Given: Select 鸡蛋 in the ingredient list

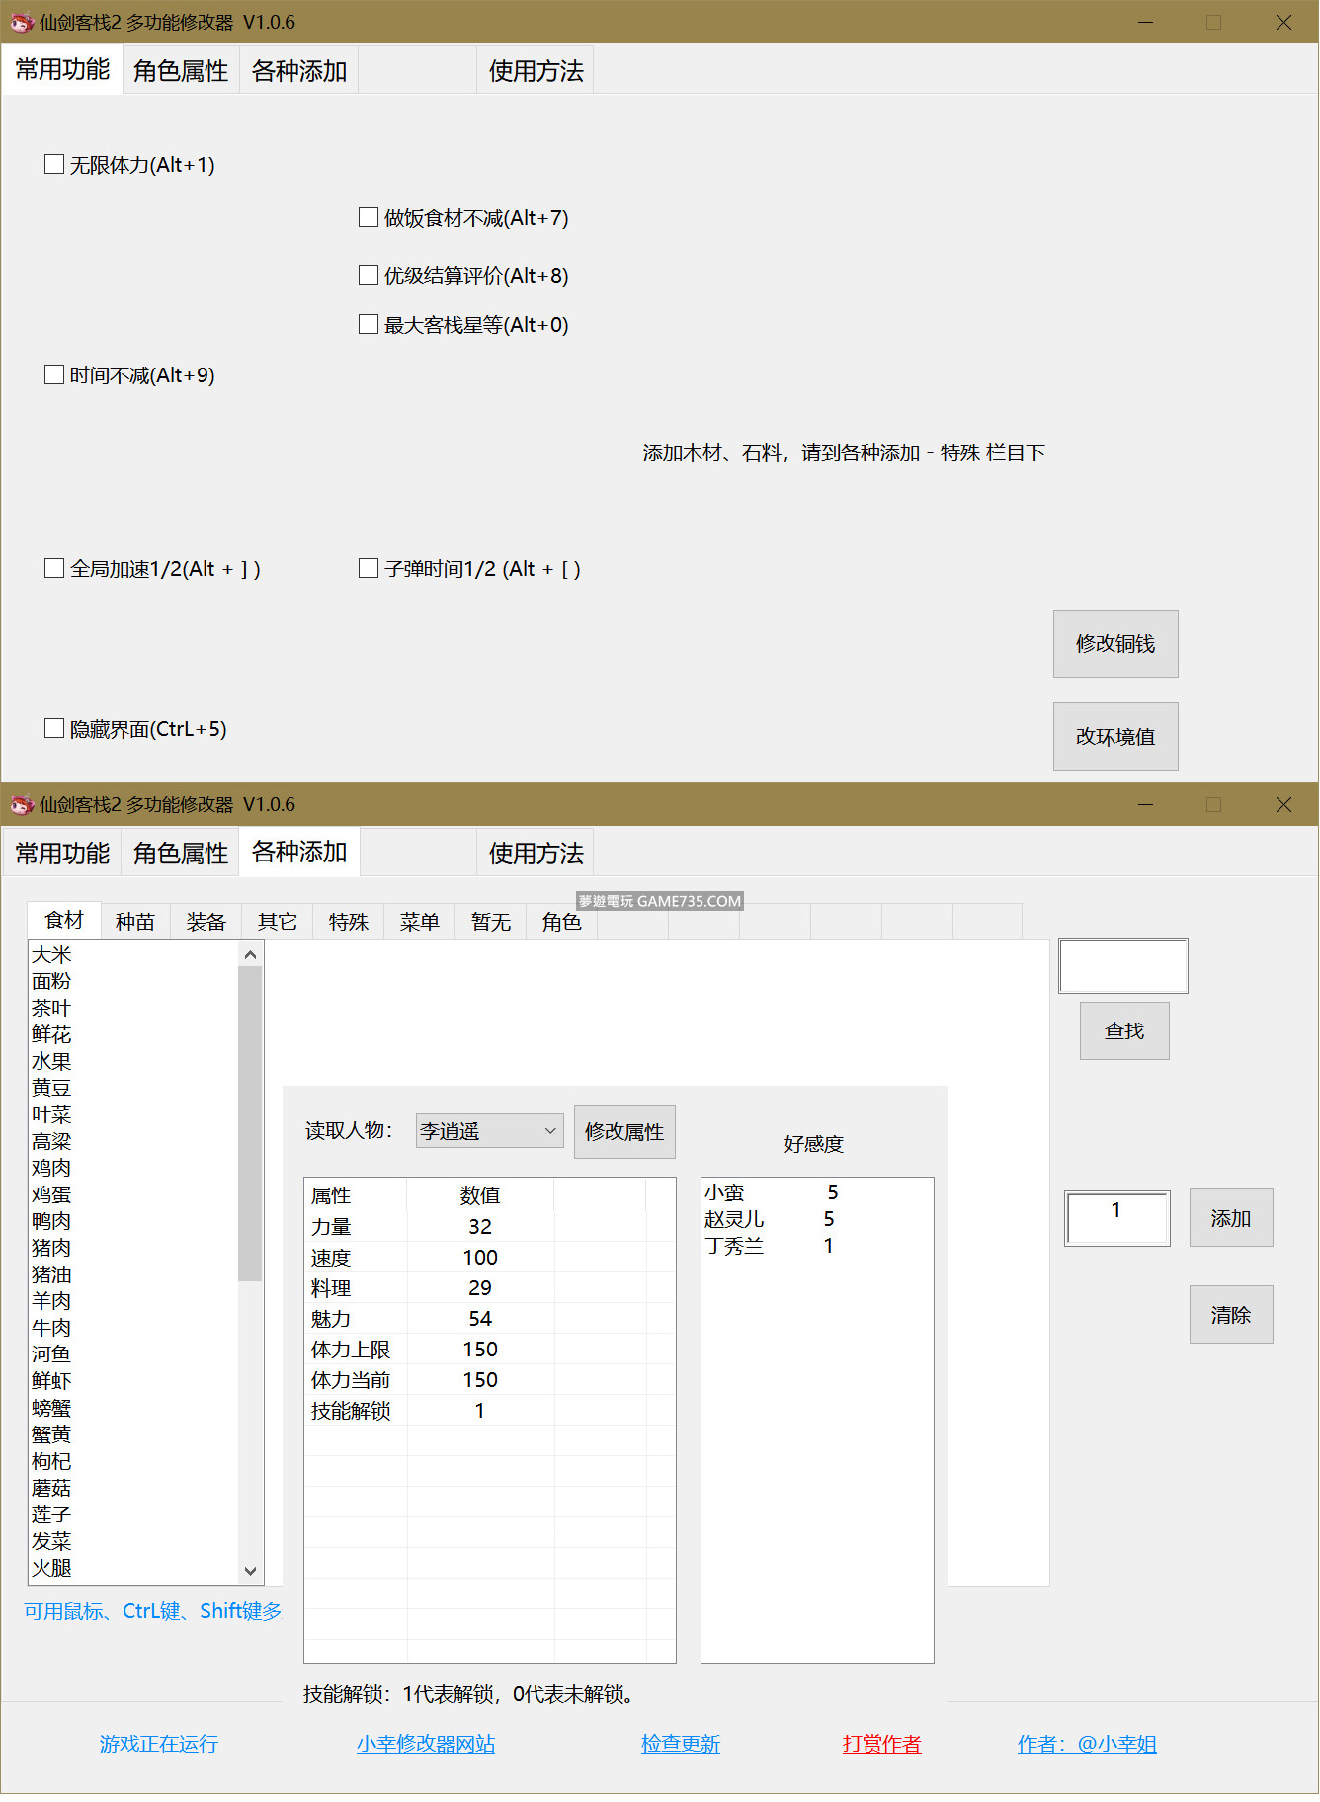Looking at the screenshot, I should pos(51,1195).
